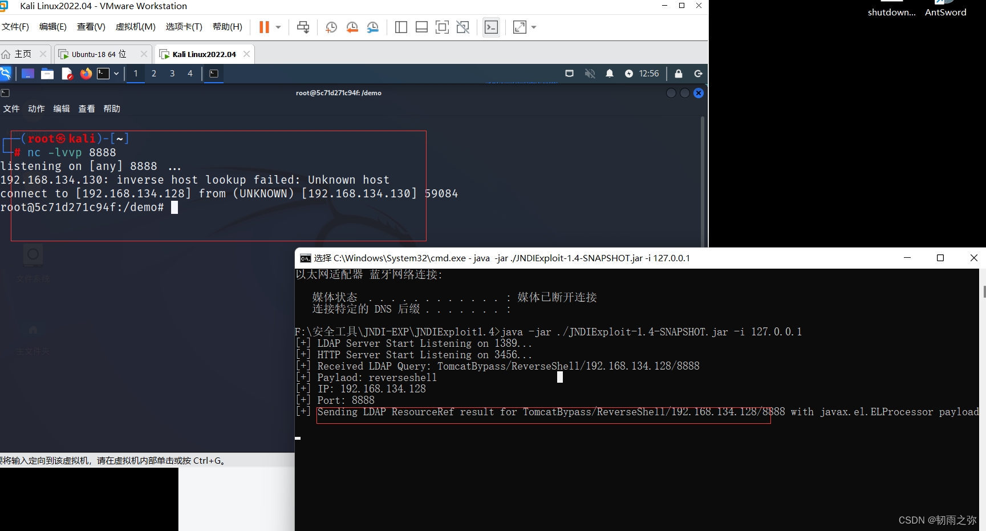Click the stretch guest display icon
Screen dimensions: 986x531
[x=520, y=27]
